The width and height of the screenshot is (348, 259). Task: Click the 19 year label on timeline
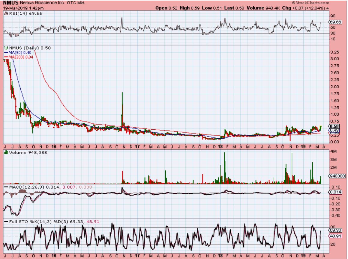303,147
